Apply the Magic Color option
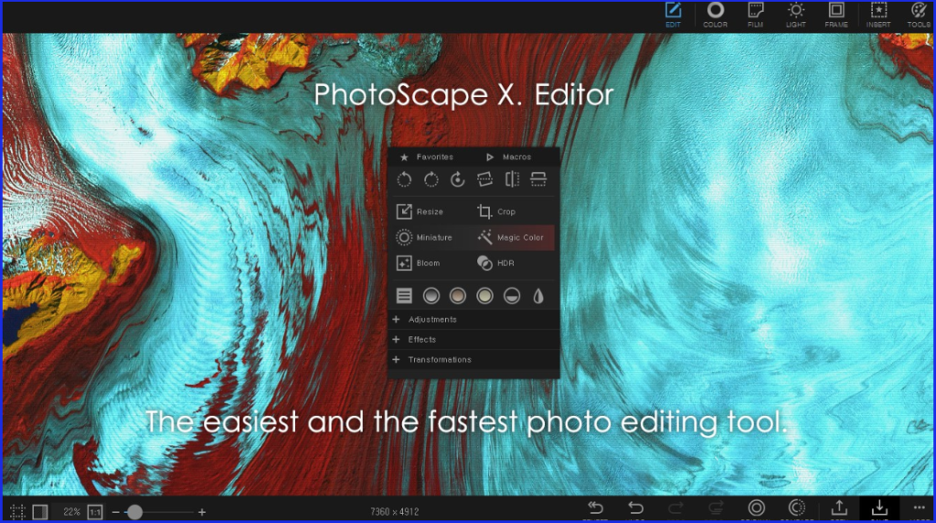Image resolution: width=936 pixels, height=523 pixels. (x=510, y=238)
